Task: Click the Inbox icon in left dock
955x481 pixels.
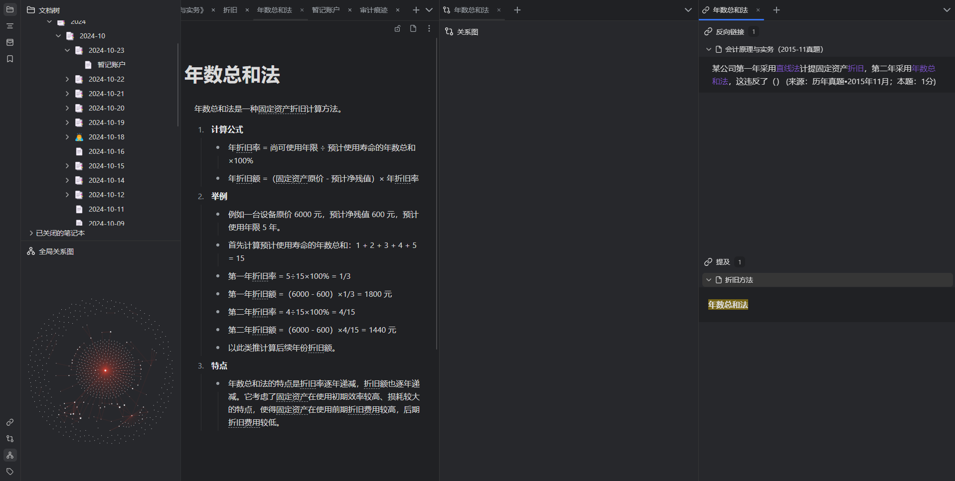Action: [x=10, y=42]
